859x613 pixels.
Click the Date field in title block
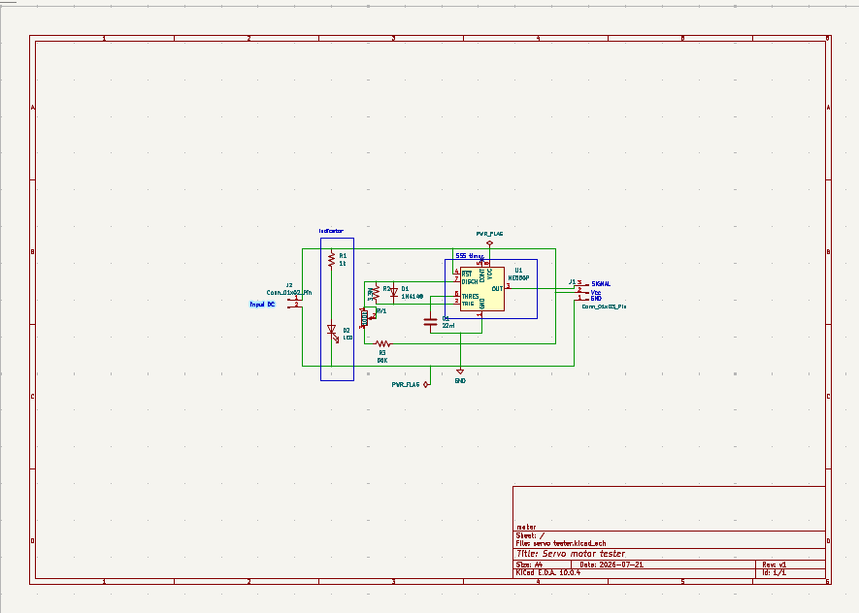[611, 565]
